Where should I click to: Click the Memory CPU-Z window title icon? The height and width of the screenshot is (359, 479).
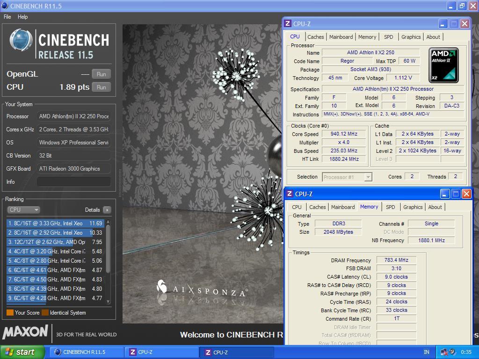[289, 194]
